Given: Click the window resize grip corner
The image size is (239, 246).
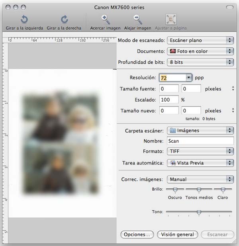Looking at the screenshot, I should [x=234, y=241].
